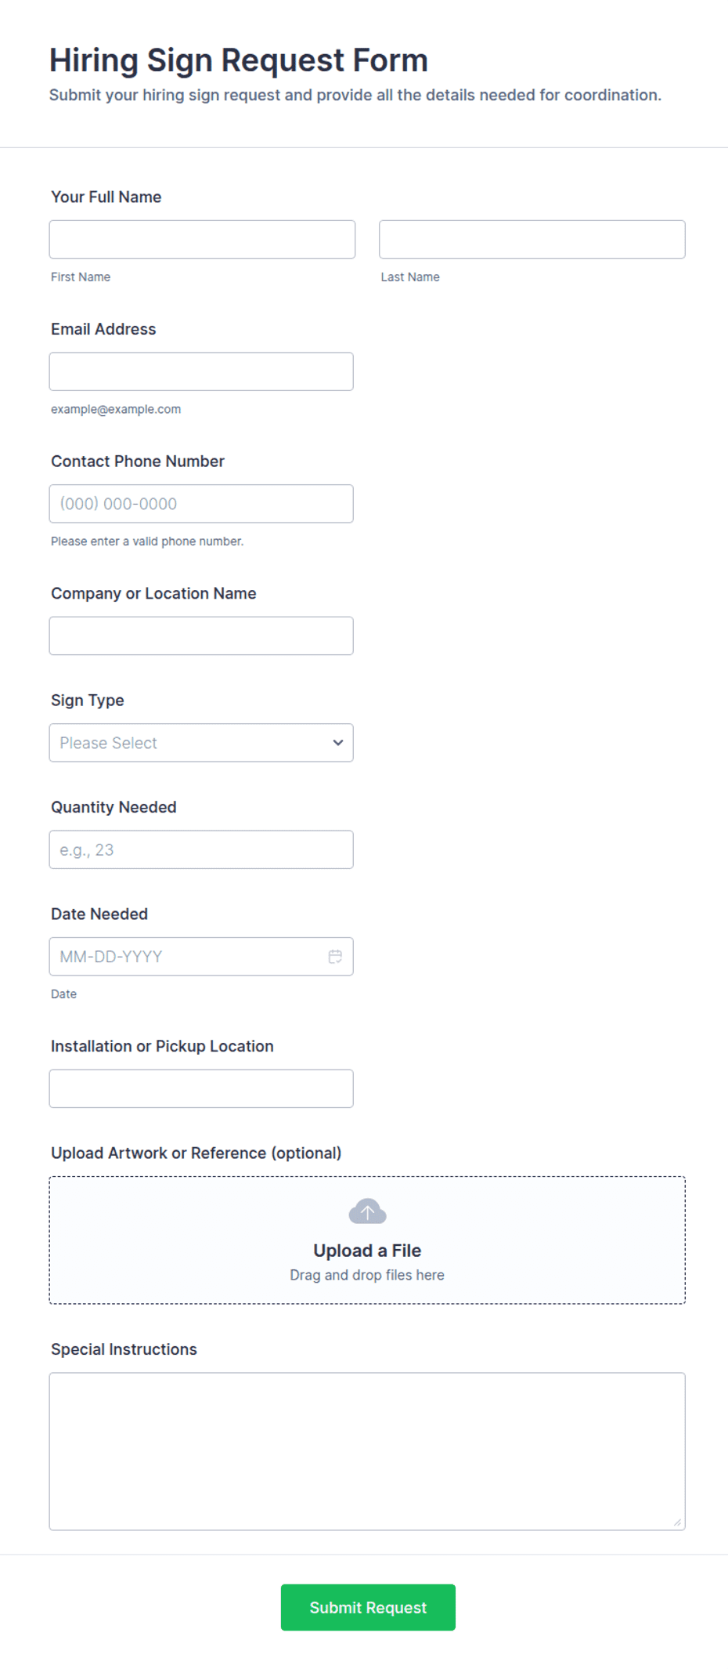Click the cloud upload icon
The width and height of the screenshot is (728, 1669).
pos(367,1211)
